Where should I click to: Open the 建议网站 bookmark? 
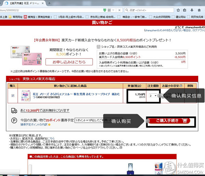coord(179,17)
